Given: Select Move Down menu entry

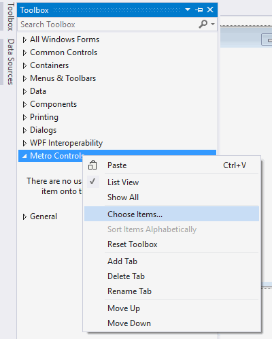Looking at the screenshot, I should click(x=172, y=323).
